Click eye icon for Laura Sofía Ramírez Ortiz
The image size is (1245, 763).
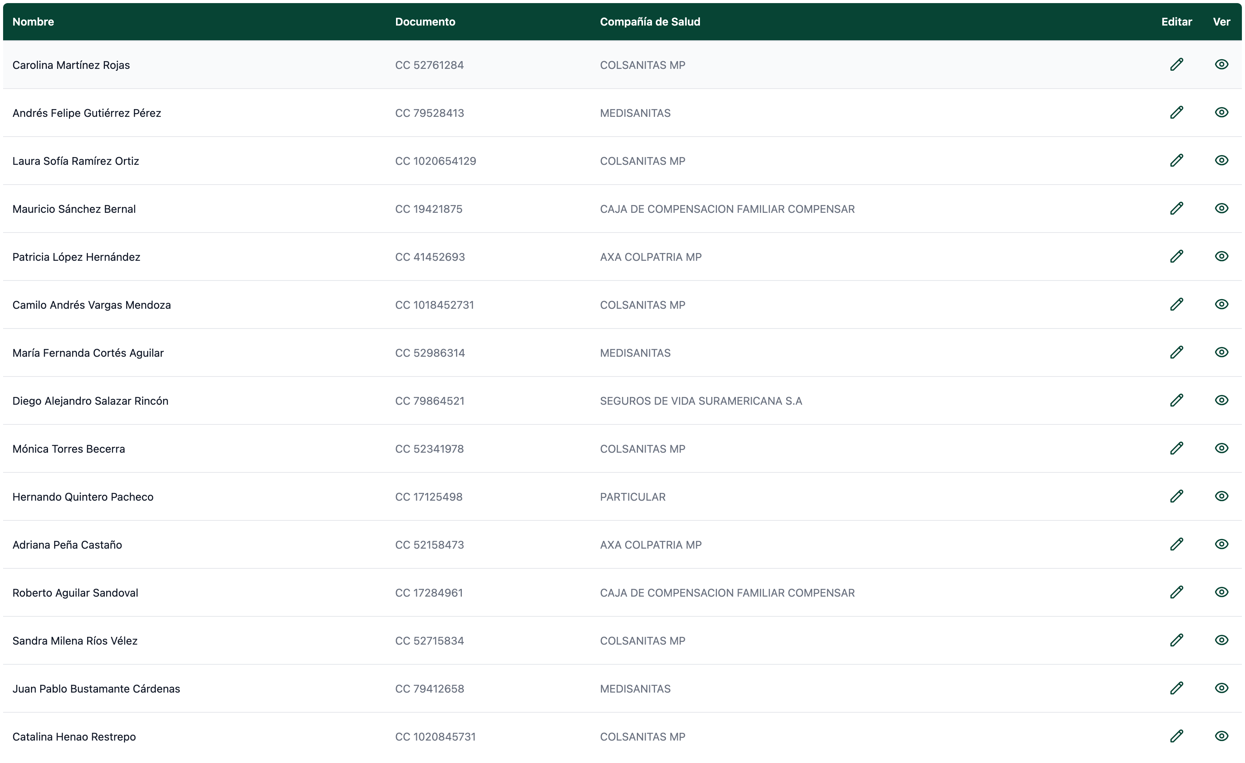pyautogui.click(x=1221, y=161)
